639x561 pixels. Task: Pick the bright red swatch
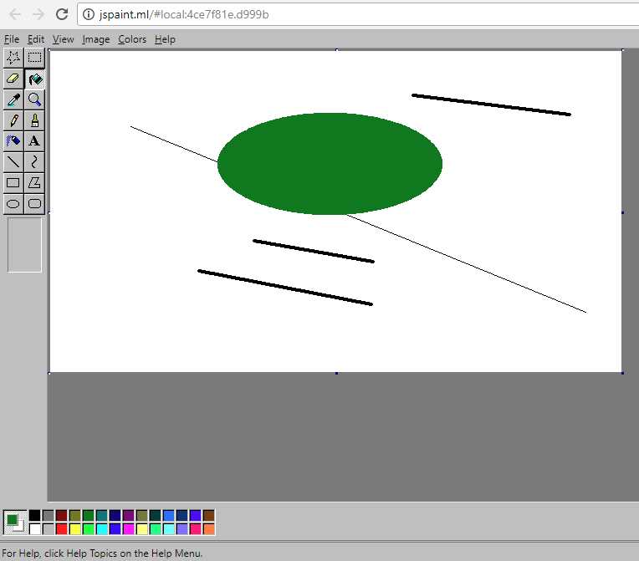click(62, 529)
